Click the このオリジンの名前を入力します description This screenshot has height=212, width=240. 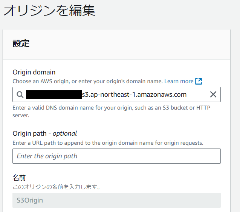(x=56, y=187)
